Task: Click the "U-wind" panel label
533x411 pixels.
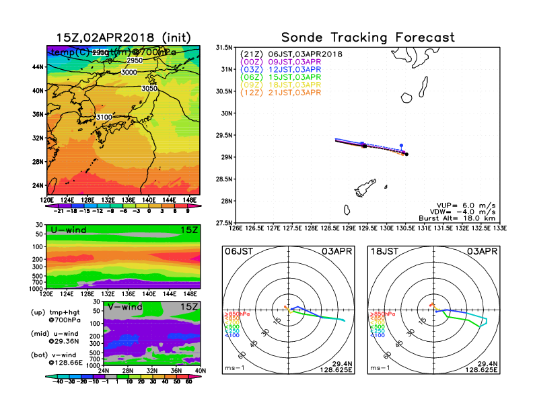Action: (x=69, y=230)
